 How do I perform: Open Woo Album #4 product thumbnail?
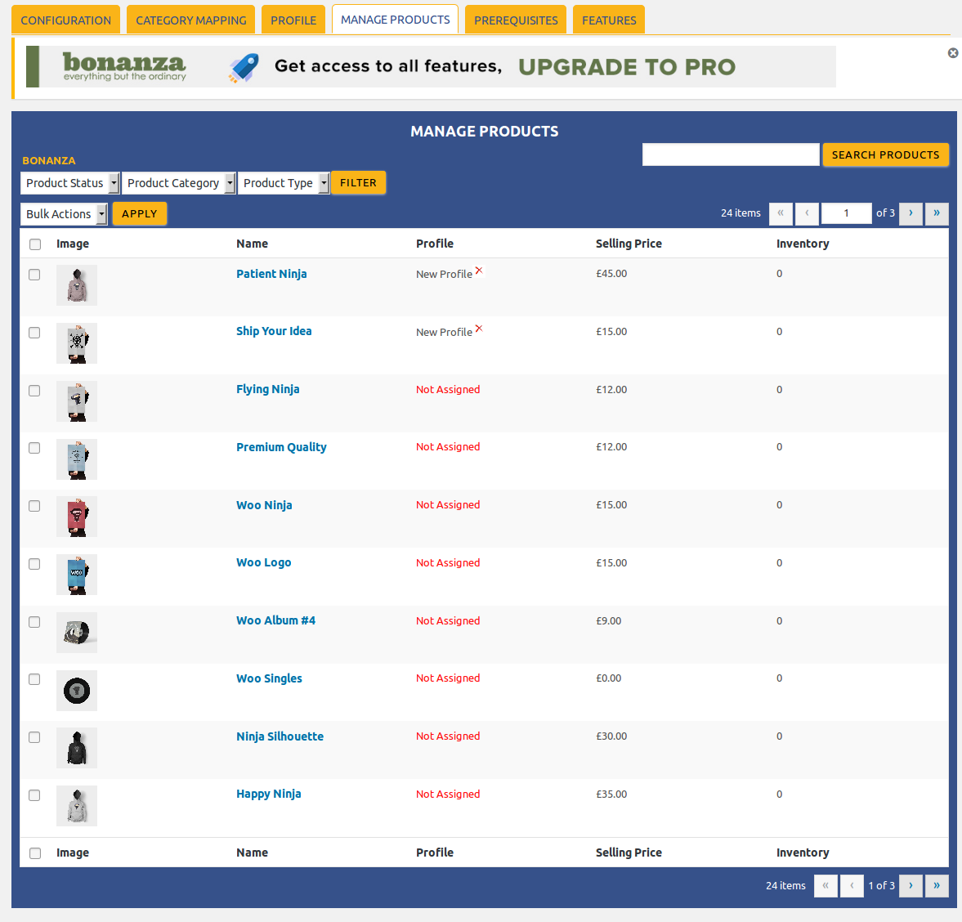tap(77, 633)
